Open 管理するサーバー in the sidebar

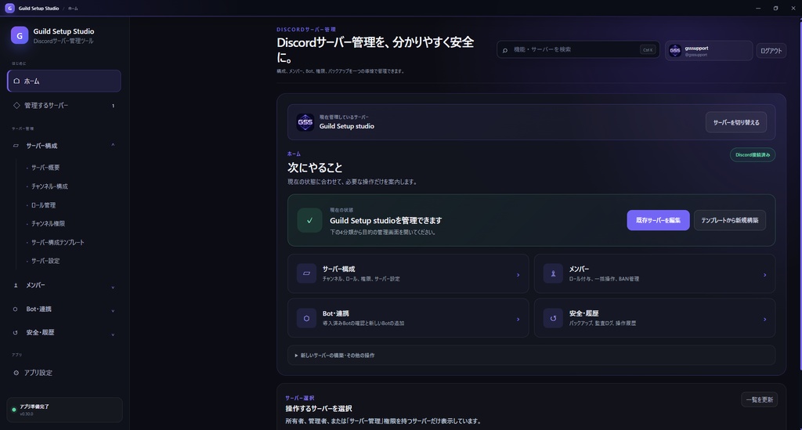64,105
